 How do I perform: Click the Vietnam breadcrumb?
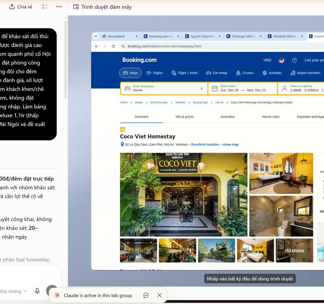coord(180,103)
